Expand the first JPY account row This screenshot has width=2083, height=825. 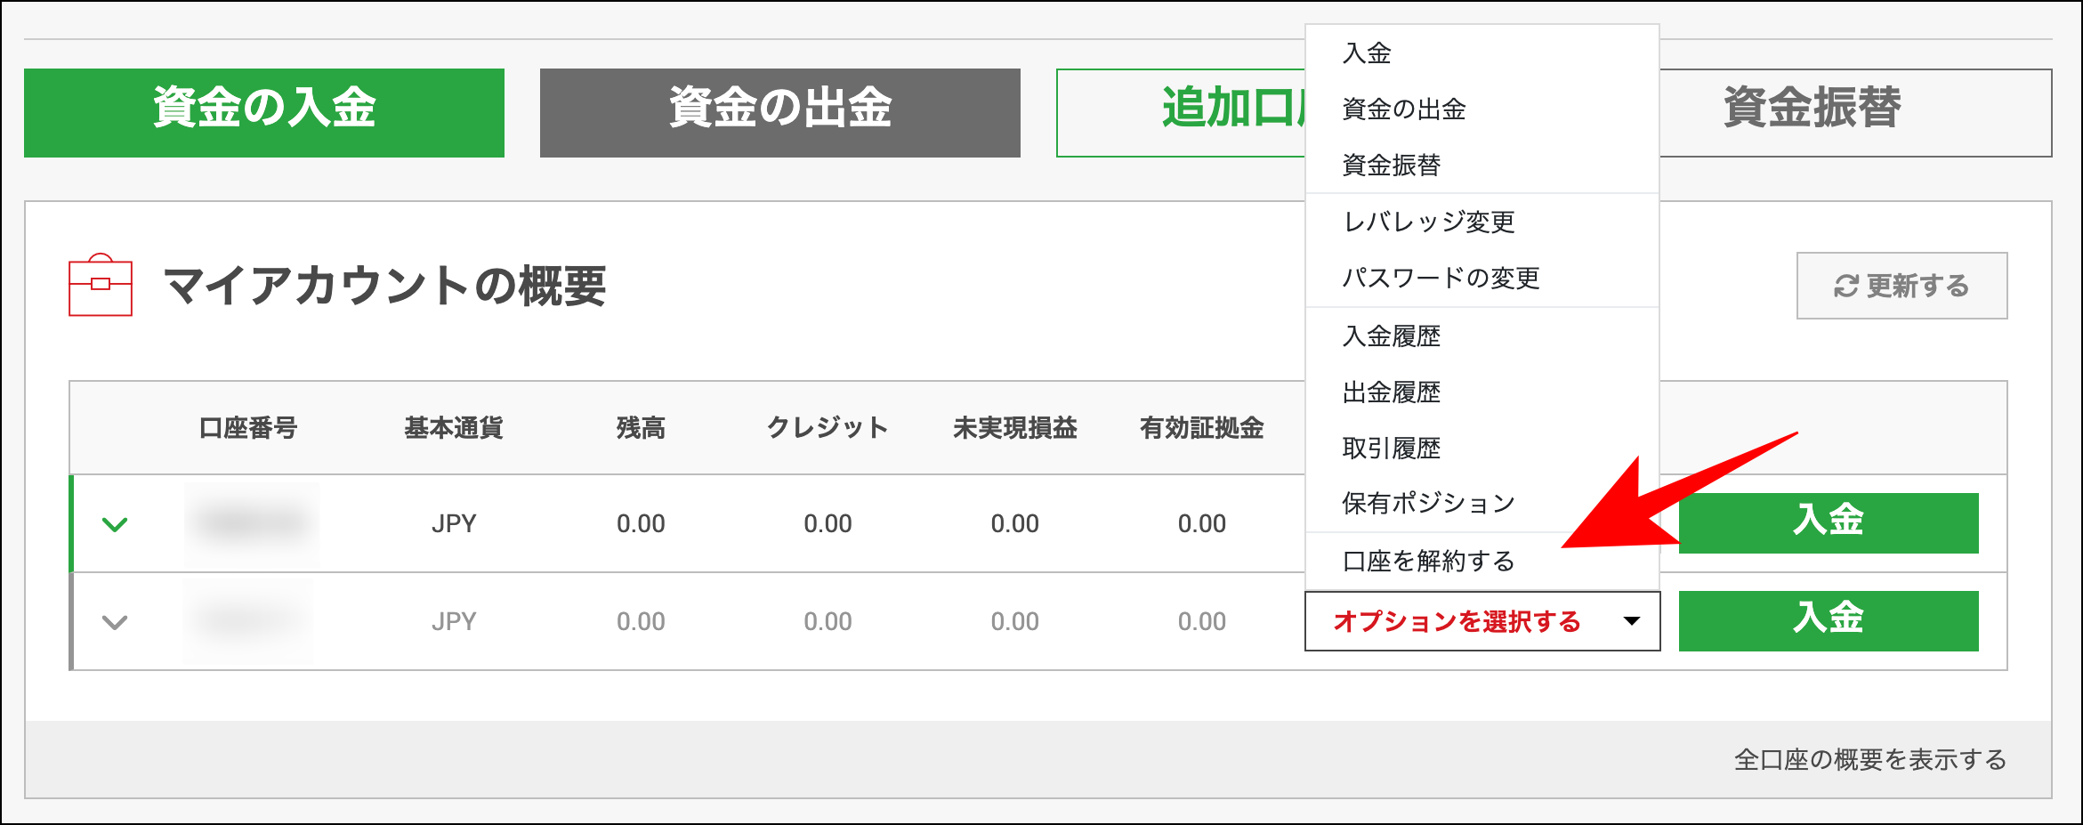(115, 523)
